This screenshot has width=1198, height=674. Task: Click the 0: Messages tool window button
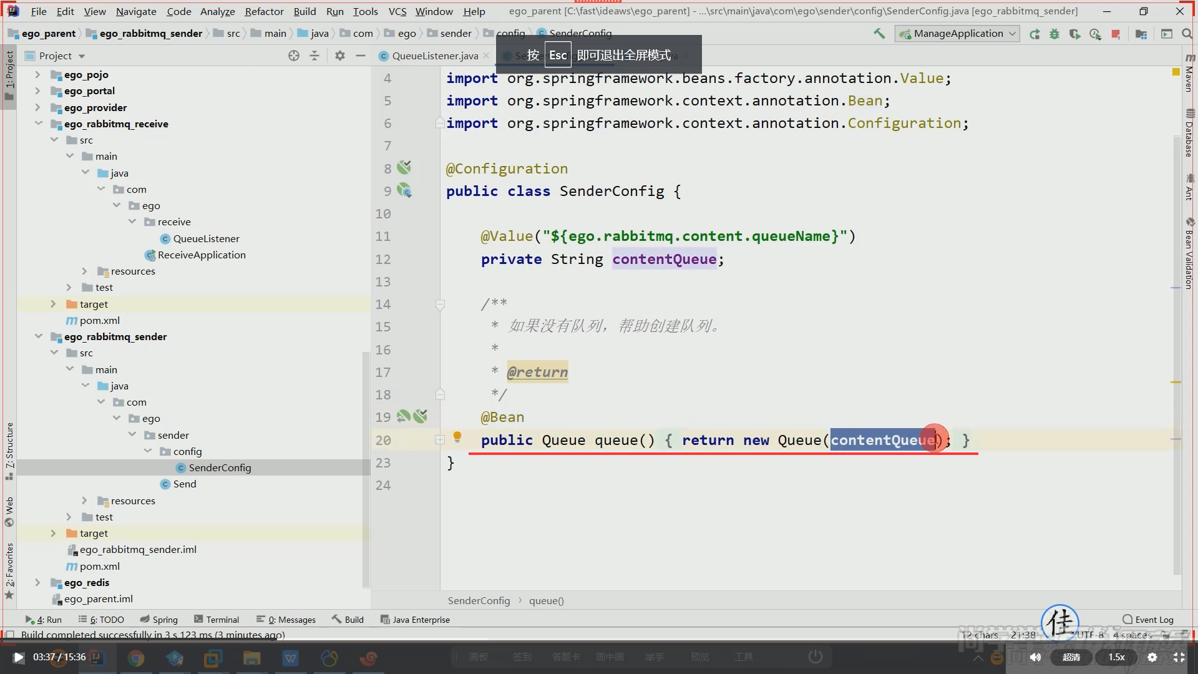click(286, 620)
